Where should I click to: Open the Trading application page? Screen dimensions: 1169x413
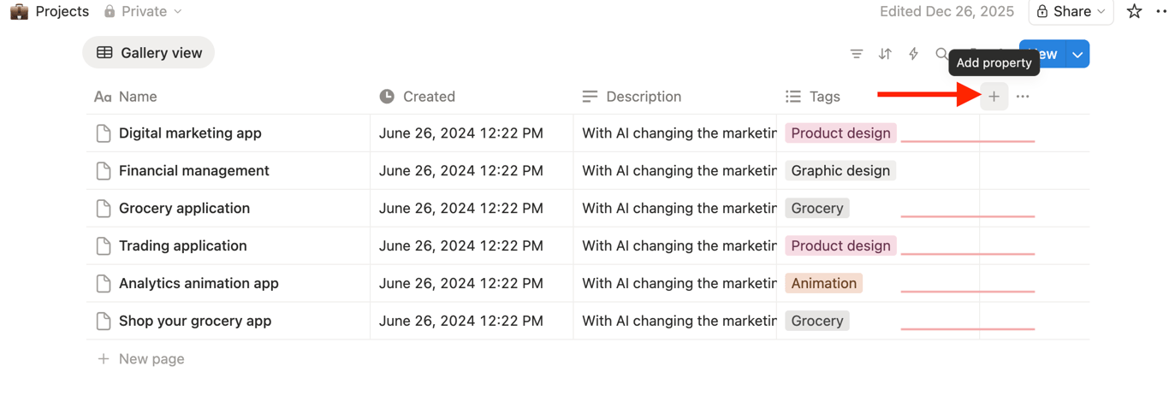[182, 246]
